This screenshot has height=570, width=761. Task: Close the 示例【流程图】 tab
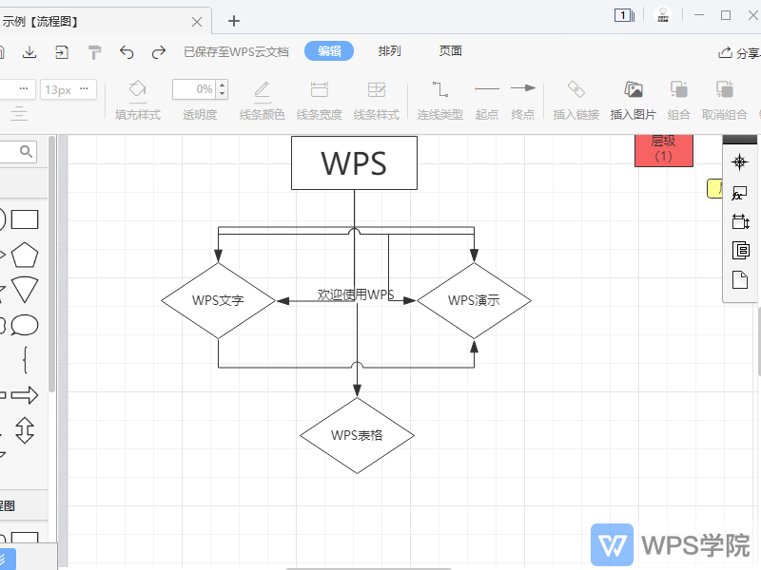(197, 22)
